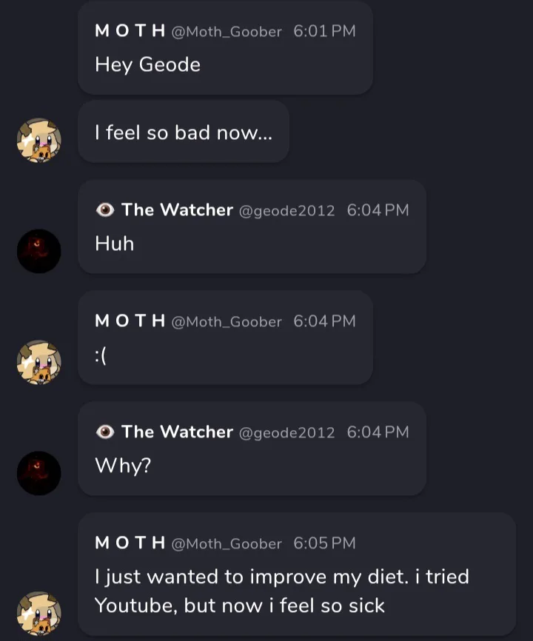Click the message about improving diet with Youtube
Viewport: 533px width, 641px height.
click(281, 591)
